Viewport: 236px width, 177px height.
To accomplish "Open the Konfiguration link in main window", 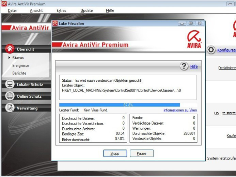I will coord(226,50).
